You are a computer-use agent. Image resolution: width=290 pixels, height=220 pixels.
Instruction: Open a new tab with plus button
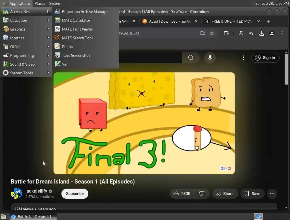click(x=268, y=21)
